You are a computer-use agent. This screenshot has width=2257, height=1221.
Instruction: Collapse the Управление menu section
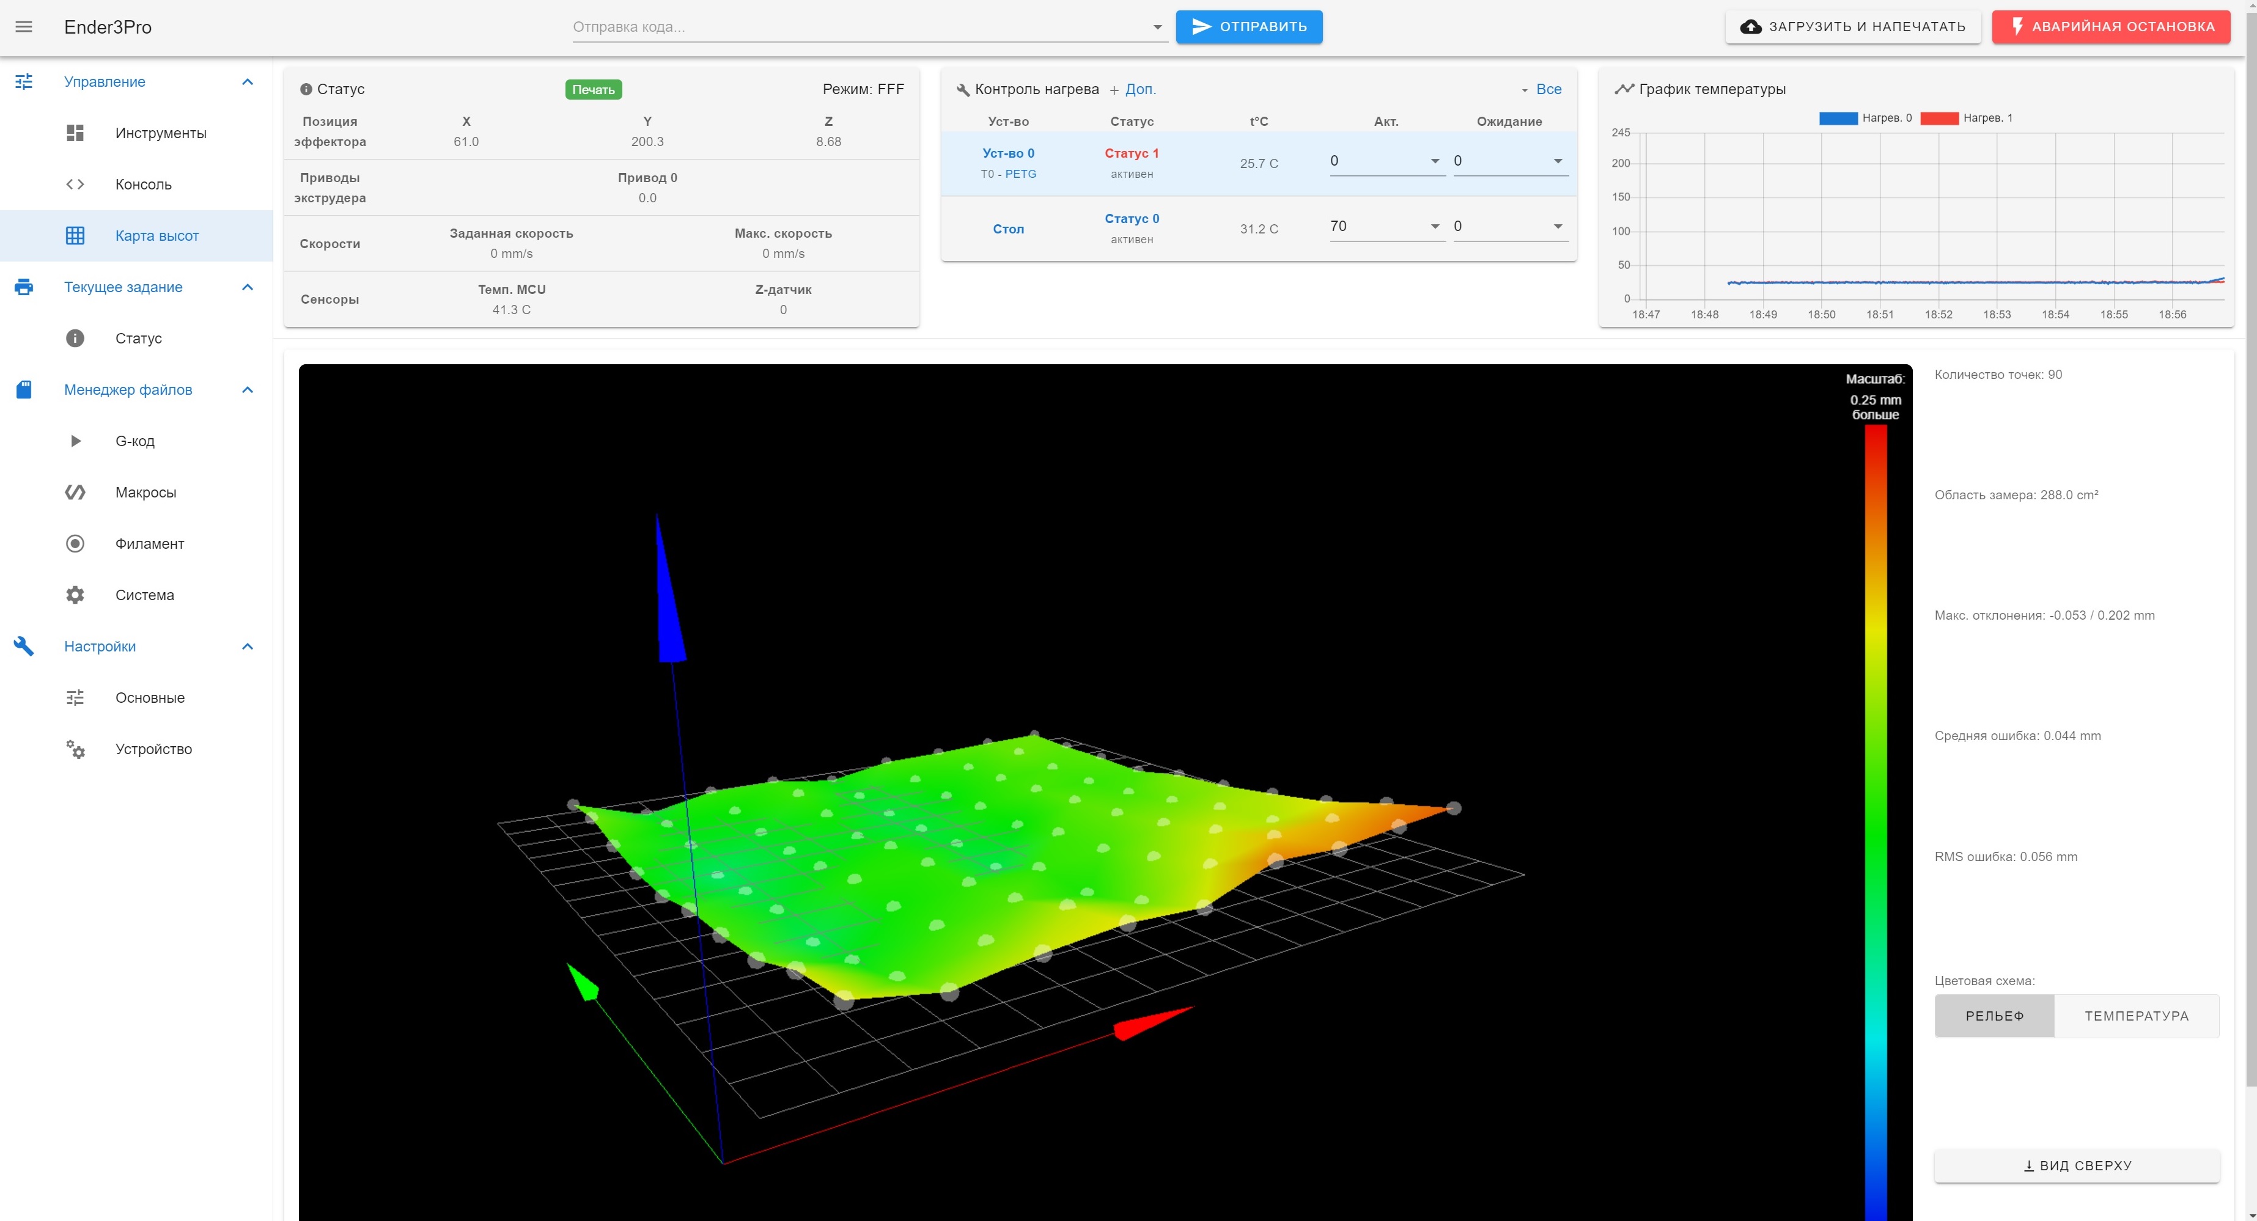247,81
